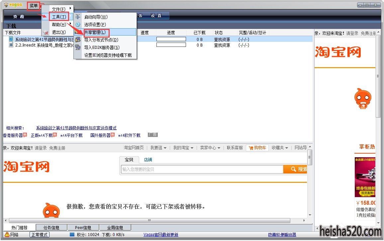
Task: Open the 文件(F) submenu
Action: (x=58, y=9)
